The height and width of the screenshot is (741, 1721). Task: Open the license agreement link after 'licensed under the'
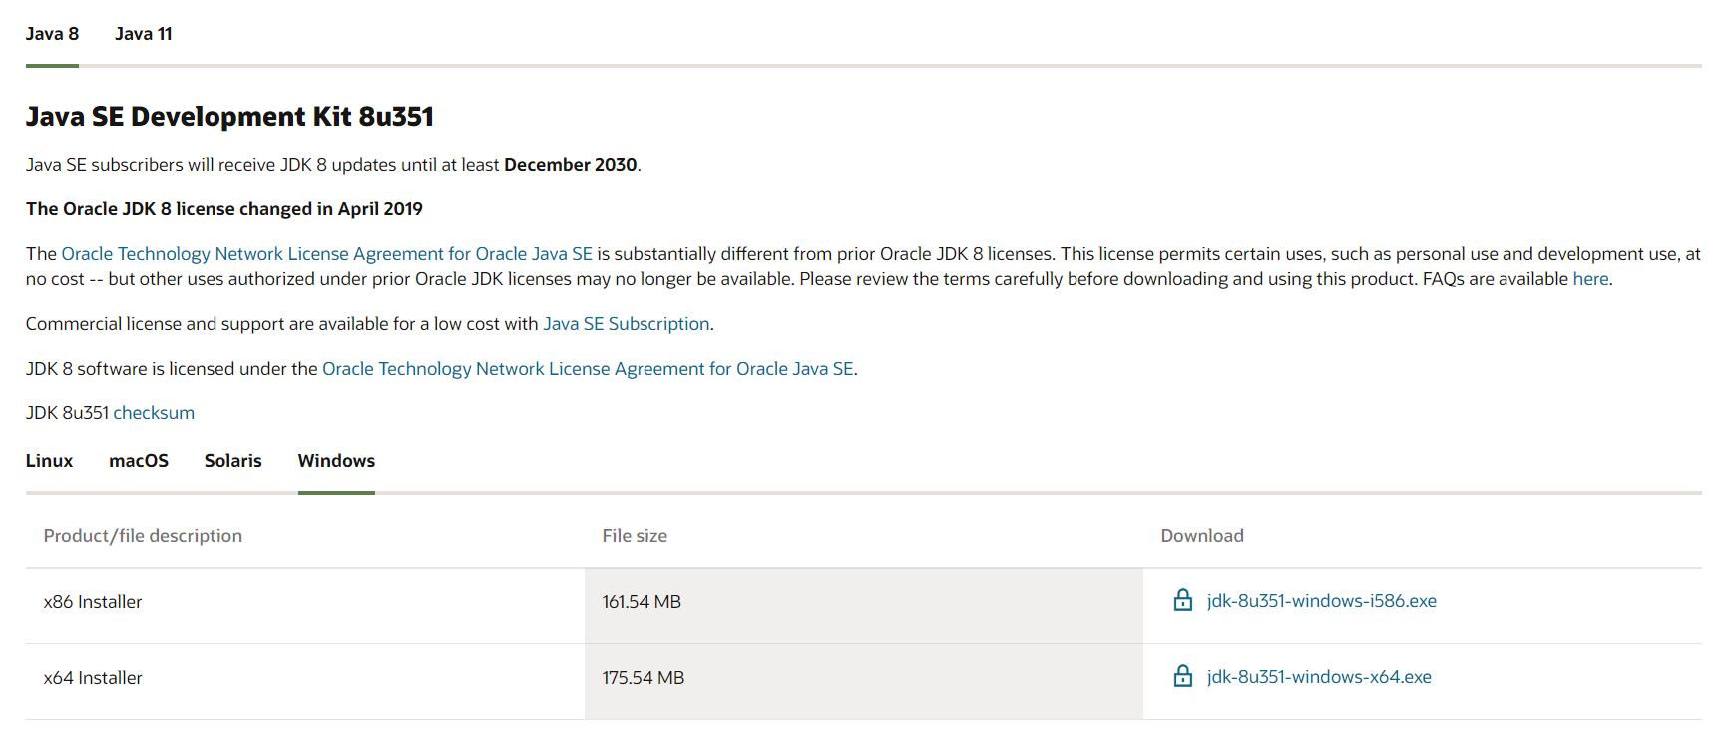pos(588,369)
